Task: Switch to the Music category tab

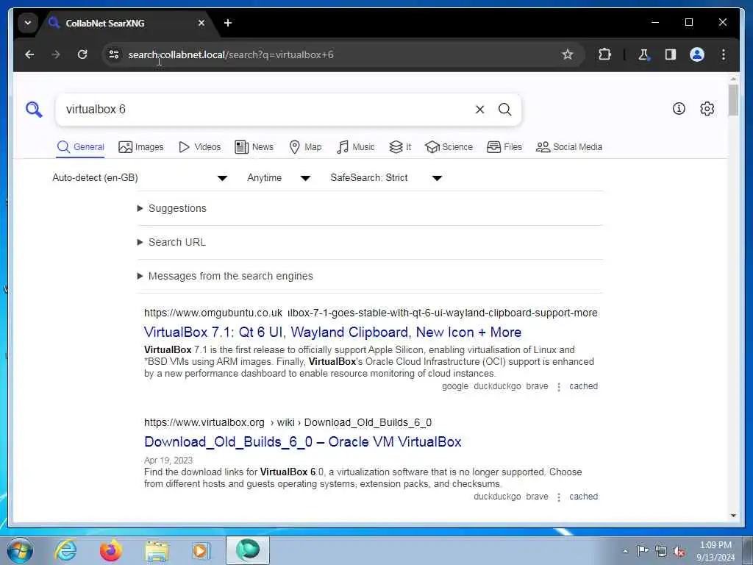Action: (x=356, y=146)
